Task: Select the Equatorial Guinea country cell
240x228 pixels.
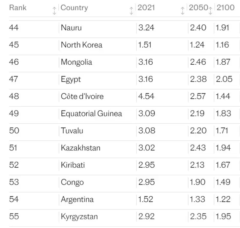Action: (x=91, y=114)
